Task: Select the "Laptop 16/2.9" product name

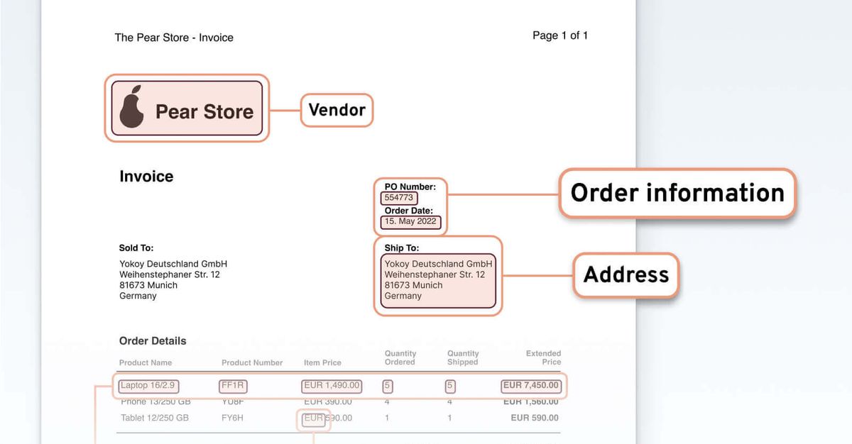Action: pyautogui.click(x=148, y=386)
